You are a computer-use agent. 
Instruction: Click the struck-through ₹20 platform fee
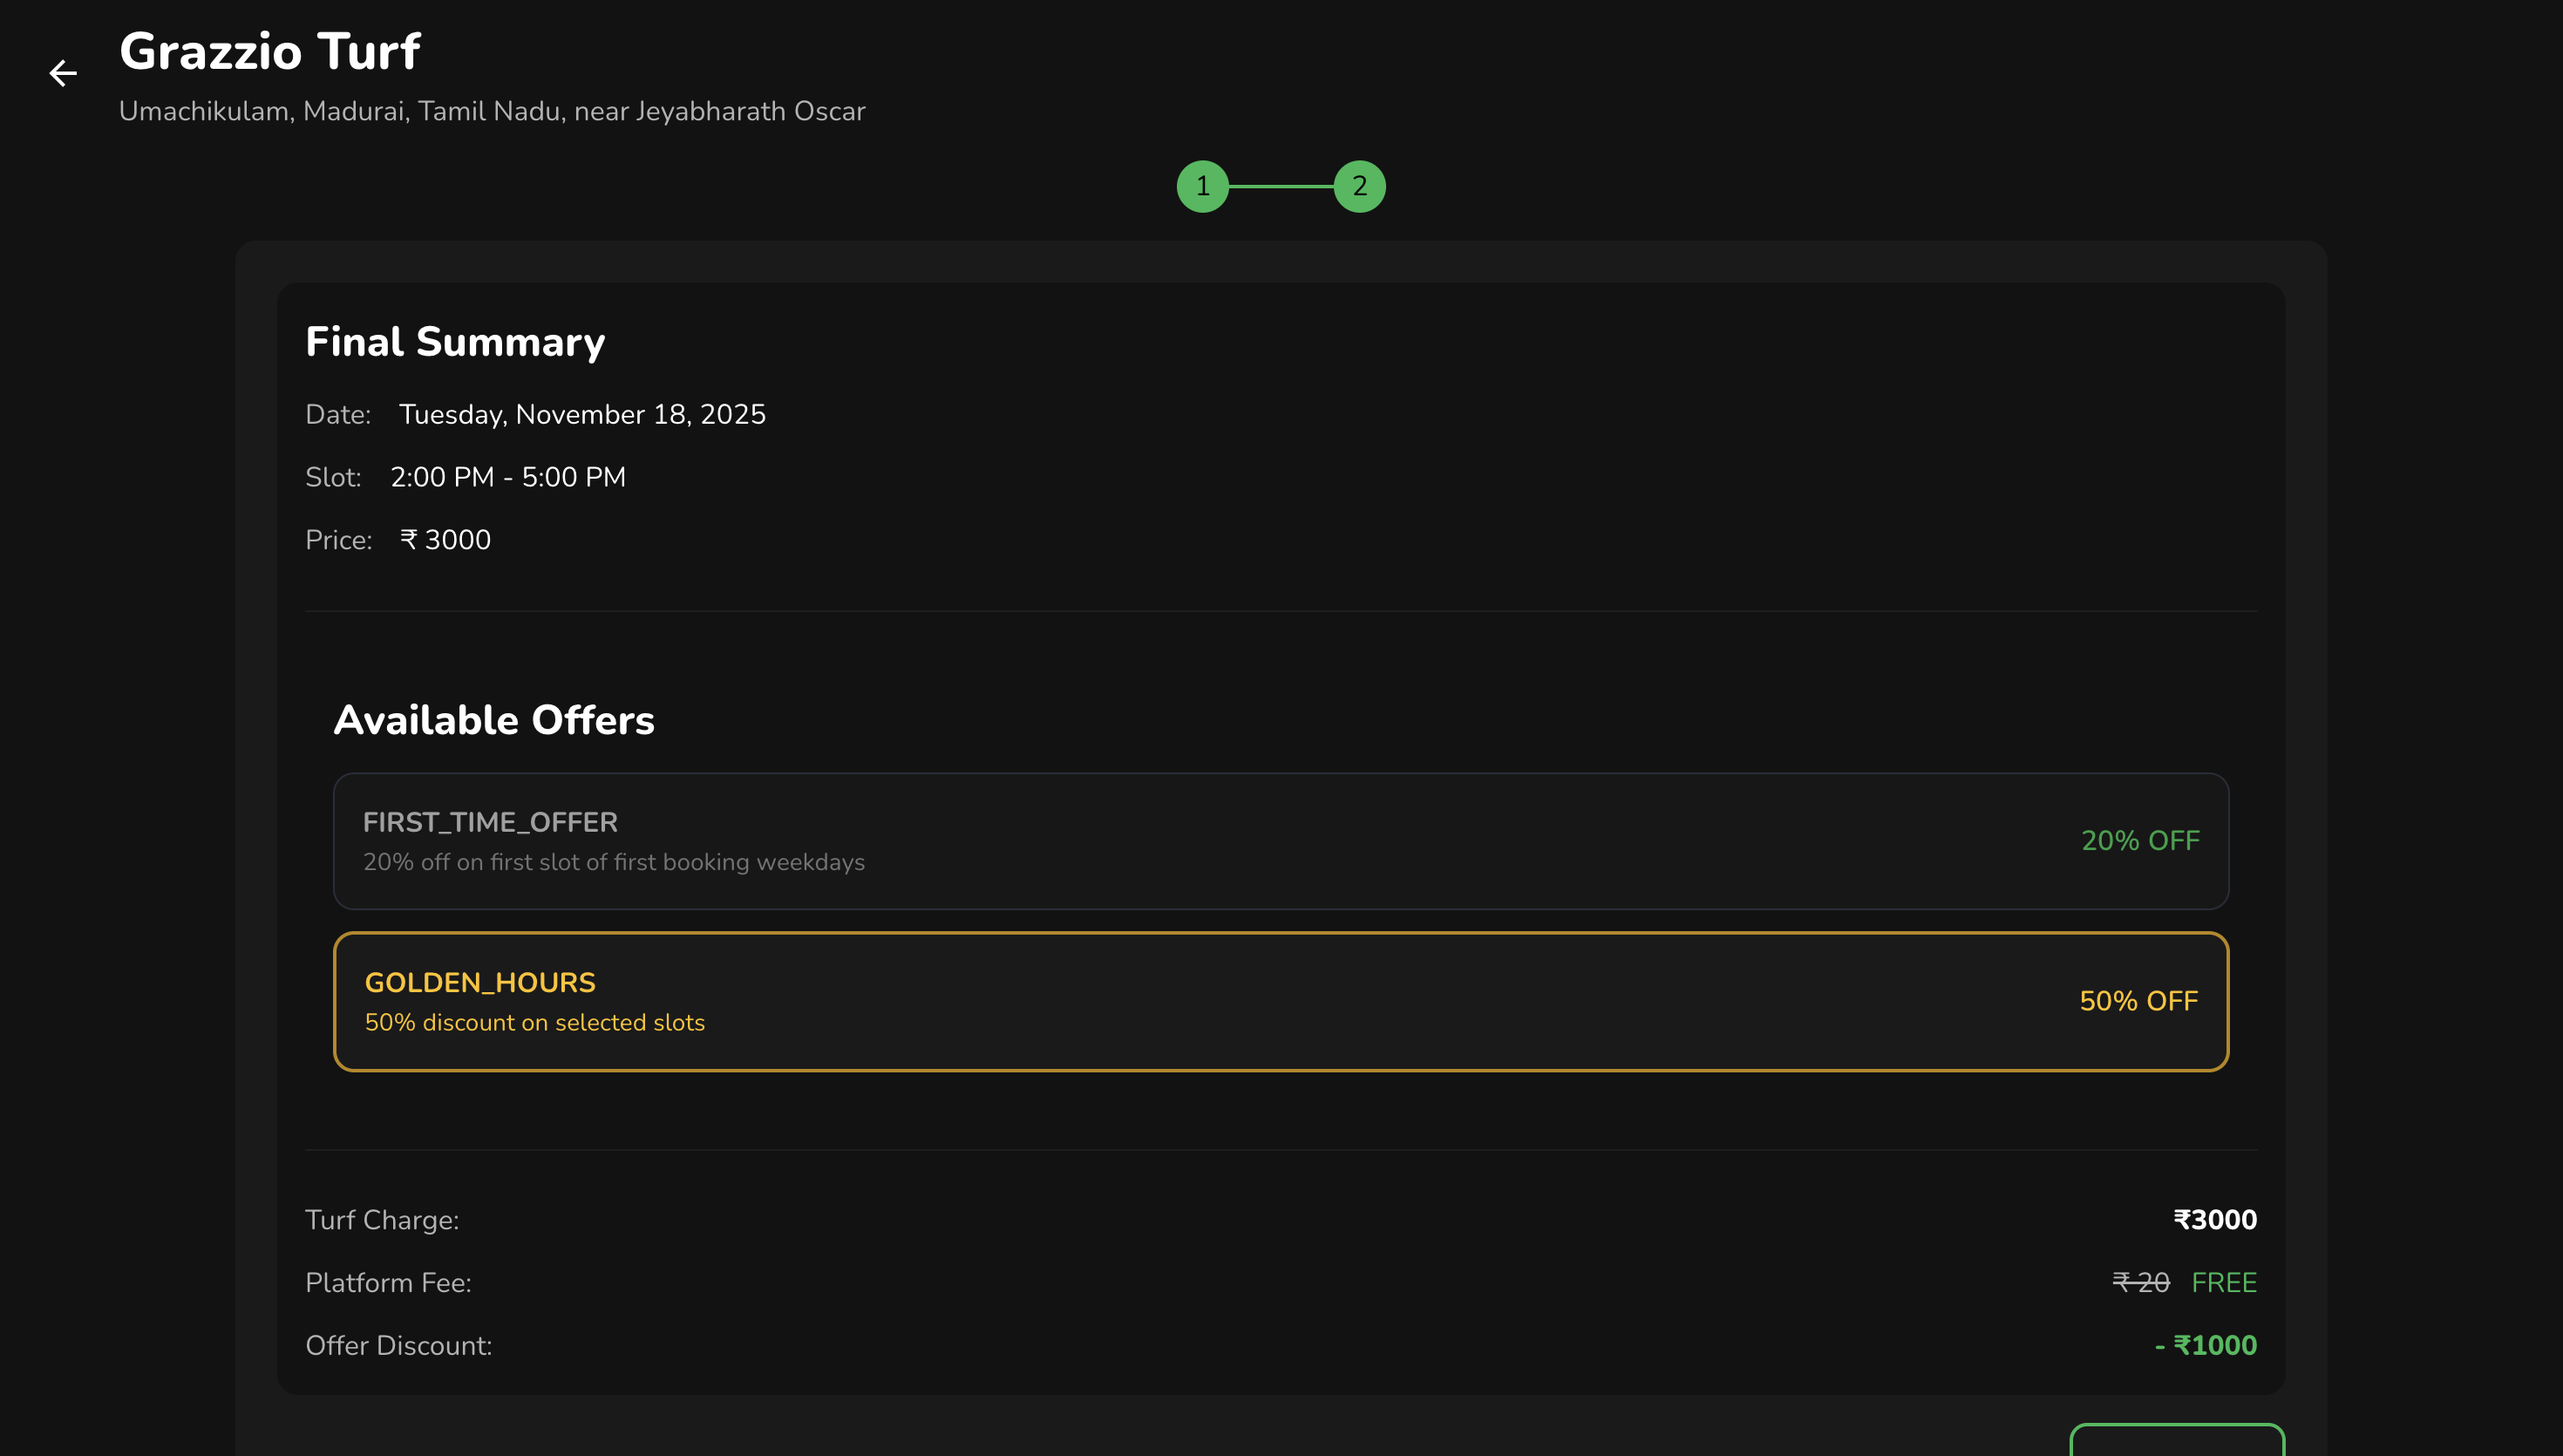2140,1283
